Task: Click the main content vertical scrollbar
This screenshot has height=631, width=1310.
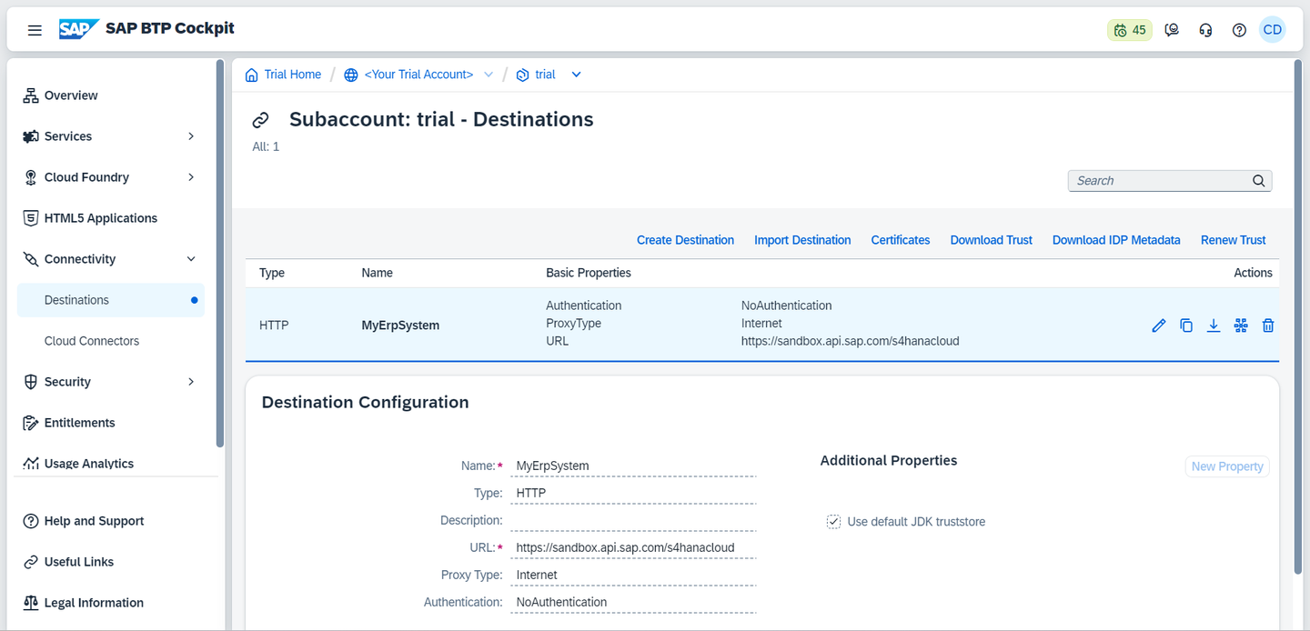Action: click(1297, 318)
